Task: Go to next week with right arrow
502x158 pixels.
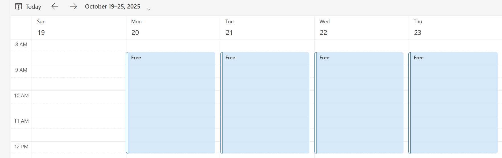Action: [x=73, y=7]
